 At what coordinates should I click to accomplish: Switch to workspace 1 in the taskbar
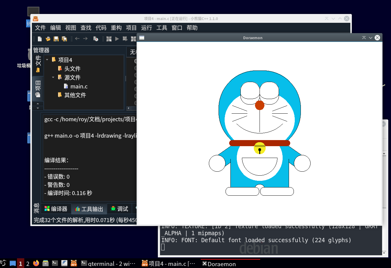pyautogui.click(x=20, y=263)
